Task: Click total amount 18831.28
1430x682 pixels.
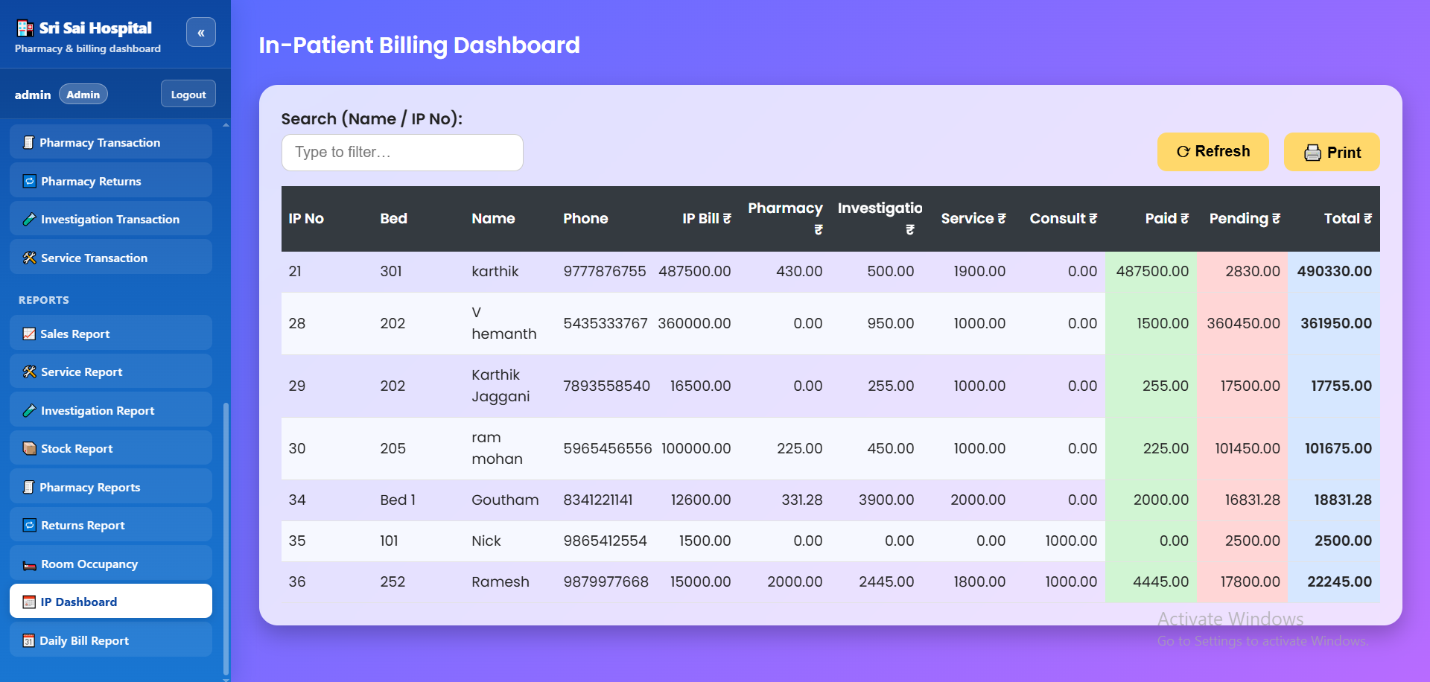Action: [1342, 500]
